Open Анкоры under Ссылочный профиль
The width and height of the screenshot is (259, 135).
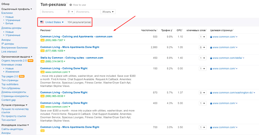pos(6,40)
